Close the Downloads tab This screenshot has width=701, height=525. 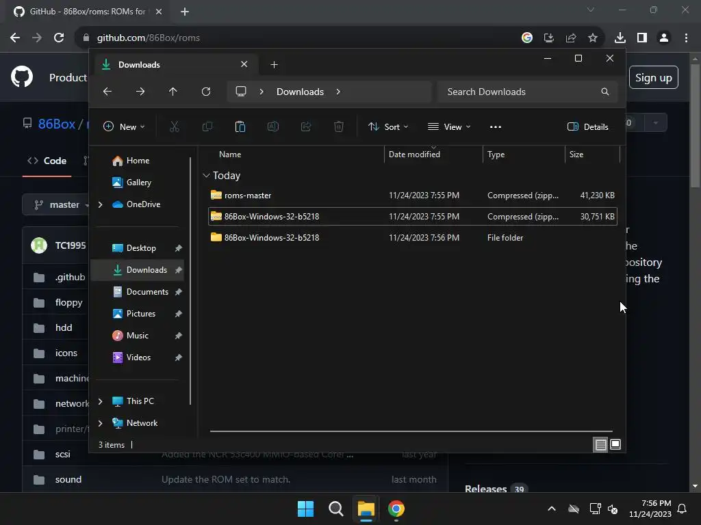(244, 64)
